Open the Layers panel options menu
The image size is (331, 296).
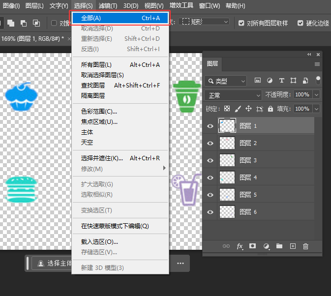tap(317, 64)
